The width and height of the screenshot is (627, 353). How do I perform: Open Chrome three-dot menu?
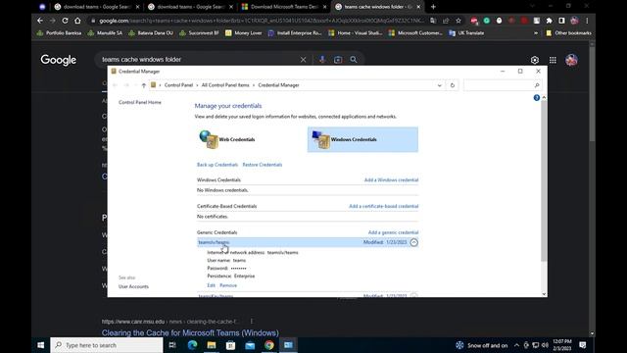[587, 21]
